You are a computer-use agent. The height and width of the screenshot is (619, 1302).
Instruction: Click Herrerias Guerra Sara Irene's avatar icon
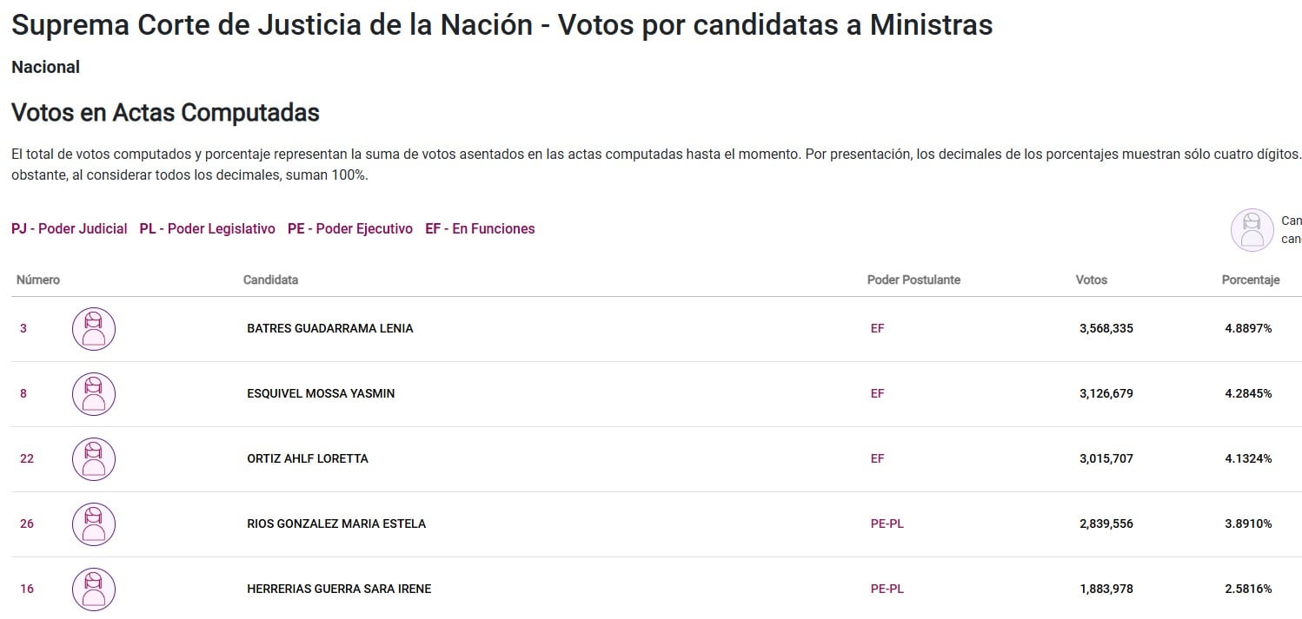93,589
